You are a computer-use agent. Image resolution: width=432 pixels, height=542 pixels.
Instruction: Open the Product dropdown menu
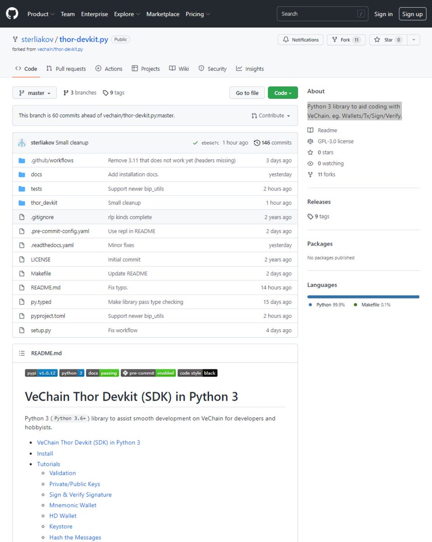(41, 14)
